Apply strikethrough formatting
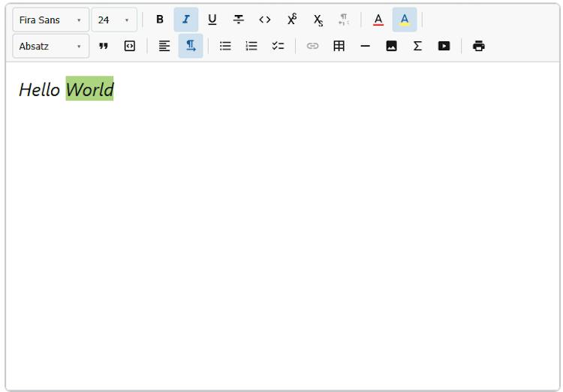 tap(239, 20)
